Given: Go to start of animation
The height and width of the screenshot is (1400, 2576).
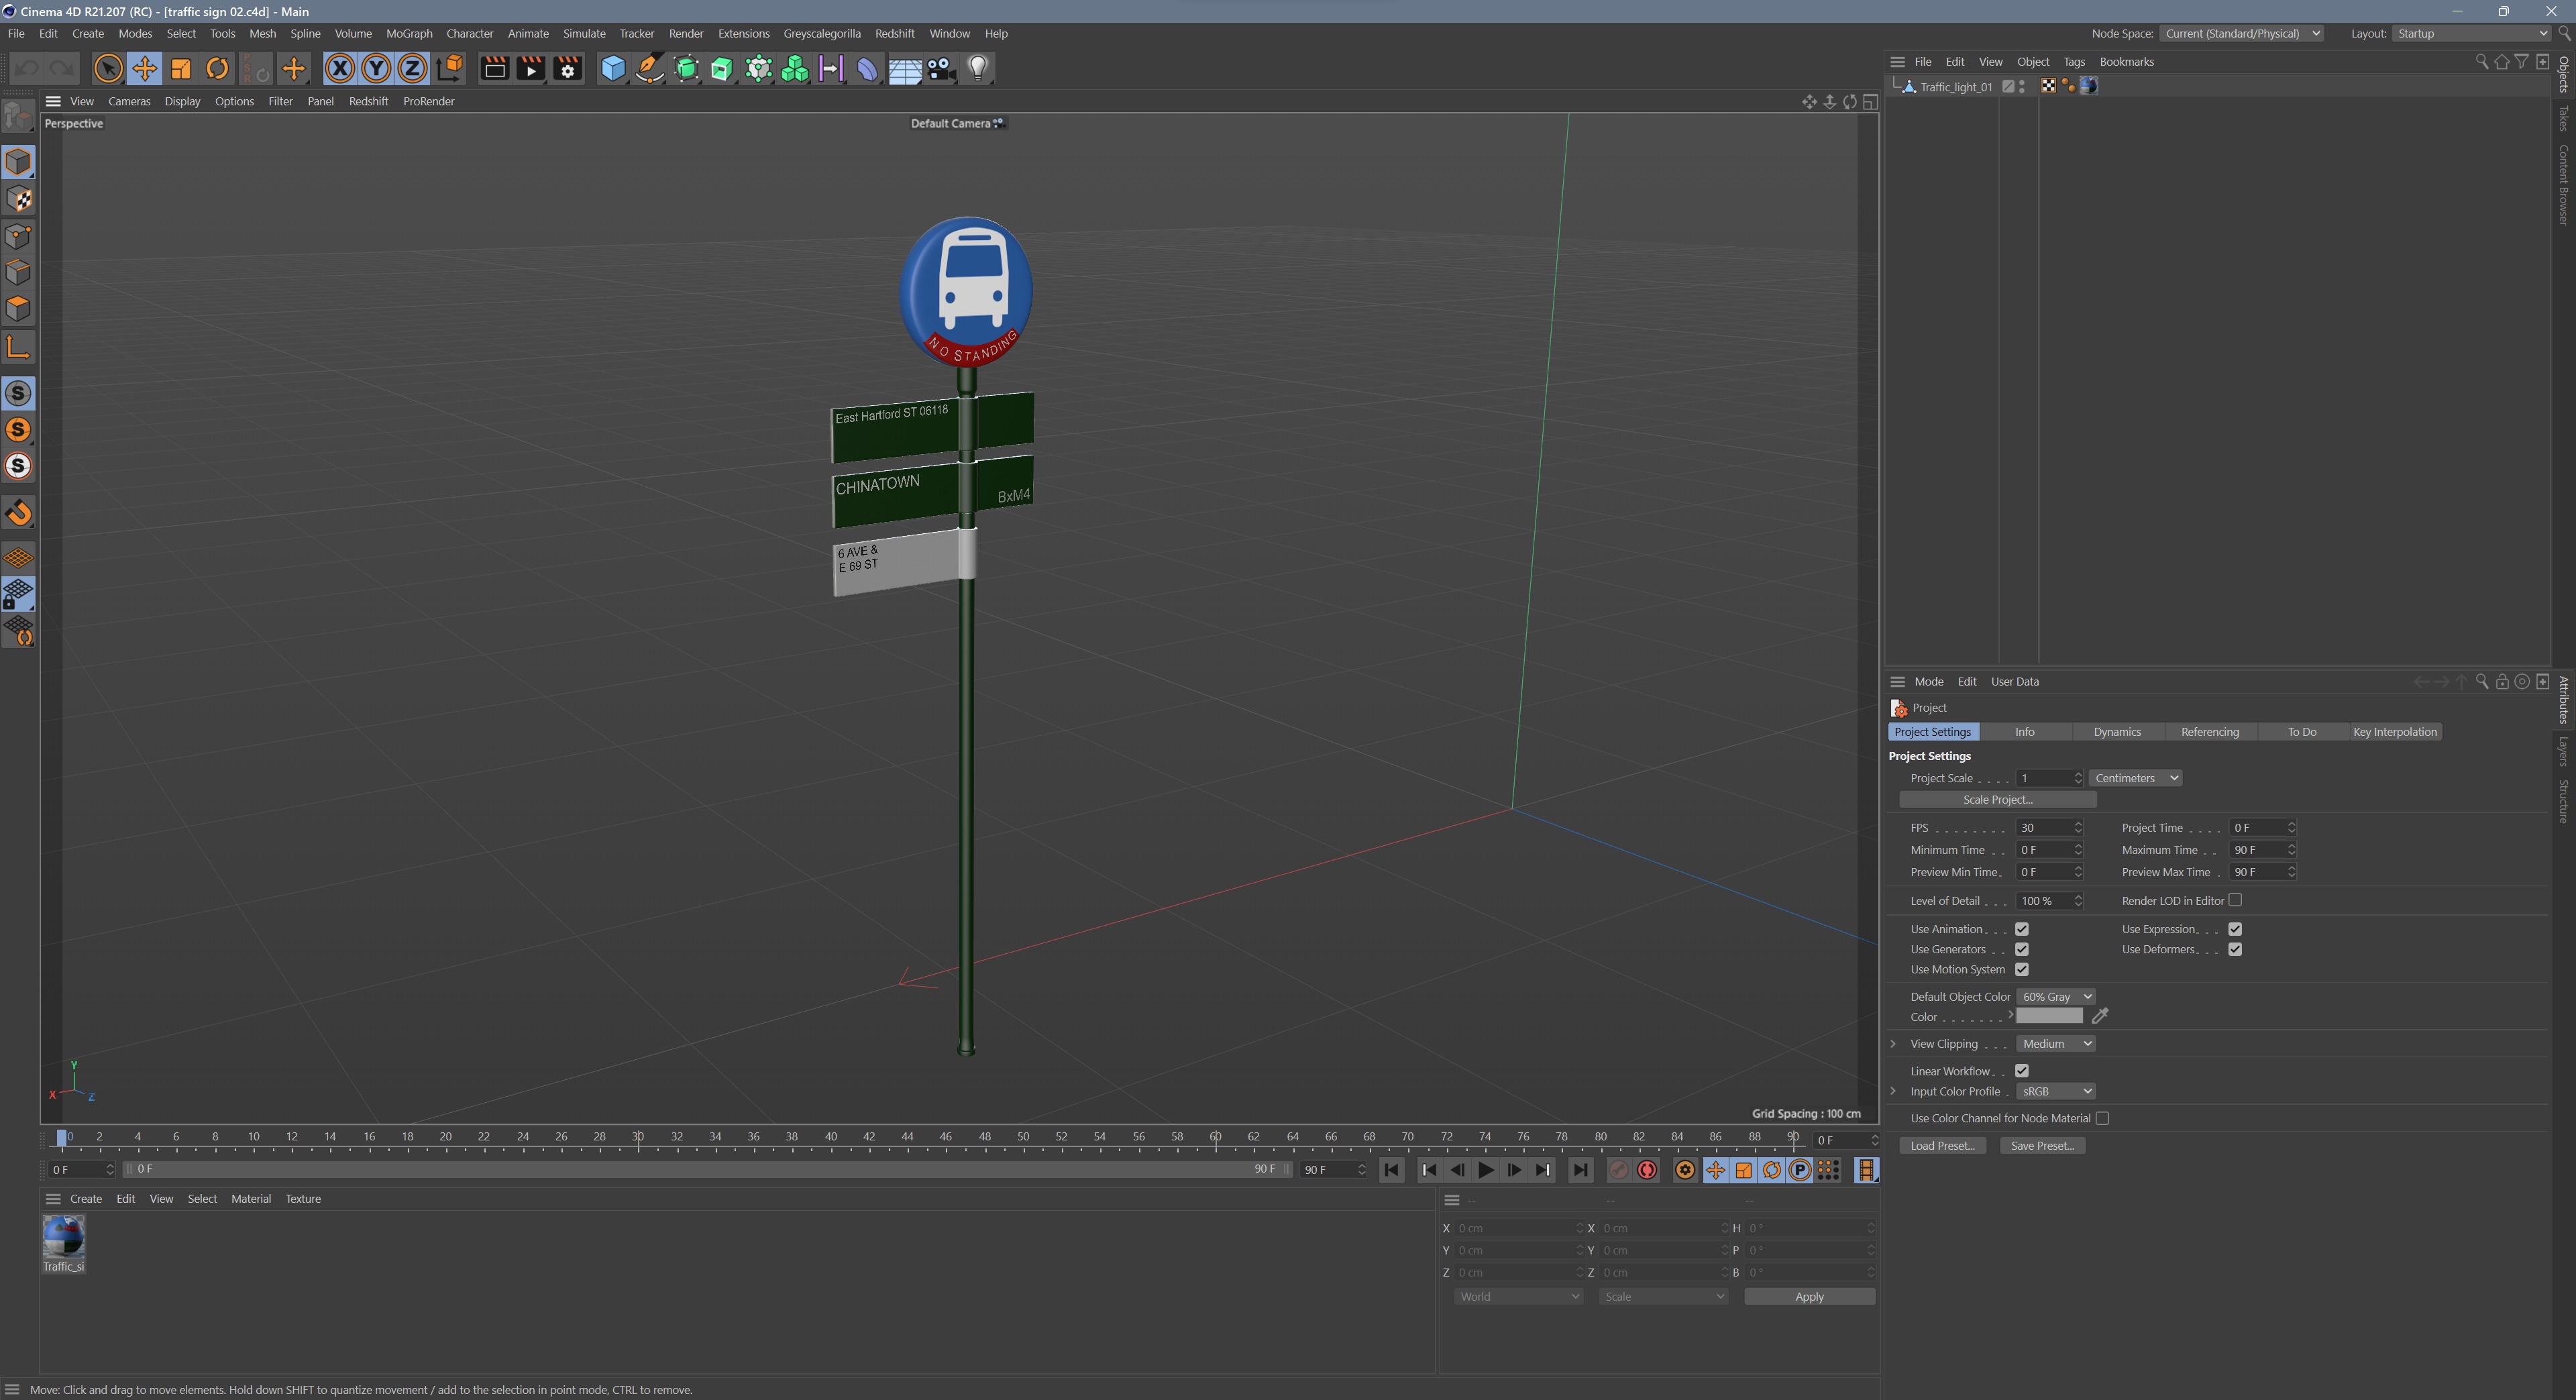Looking at the screenshot, I should pyautogui.click(x=1391, y=1170).
